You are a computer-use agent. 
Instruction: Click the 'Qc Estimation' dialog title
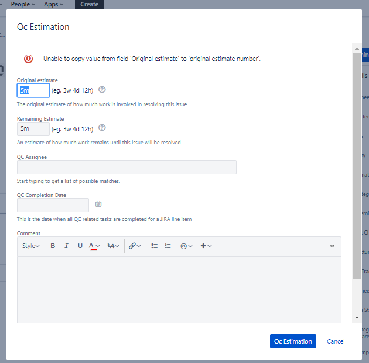point(43,27)
